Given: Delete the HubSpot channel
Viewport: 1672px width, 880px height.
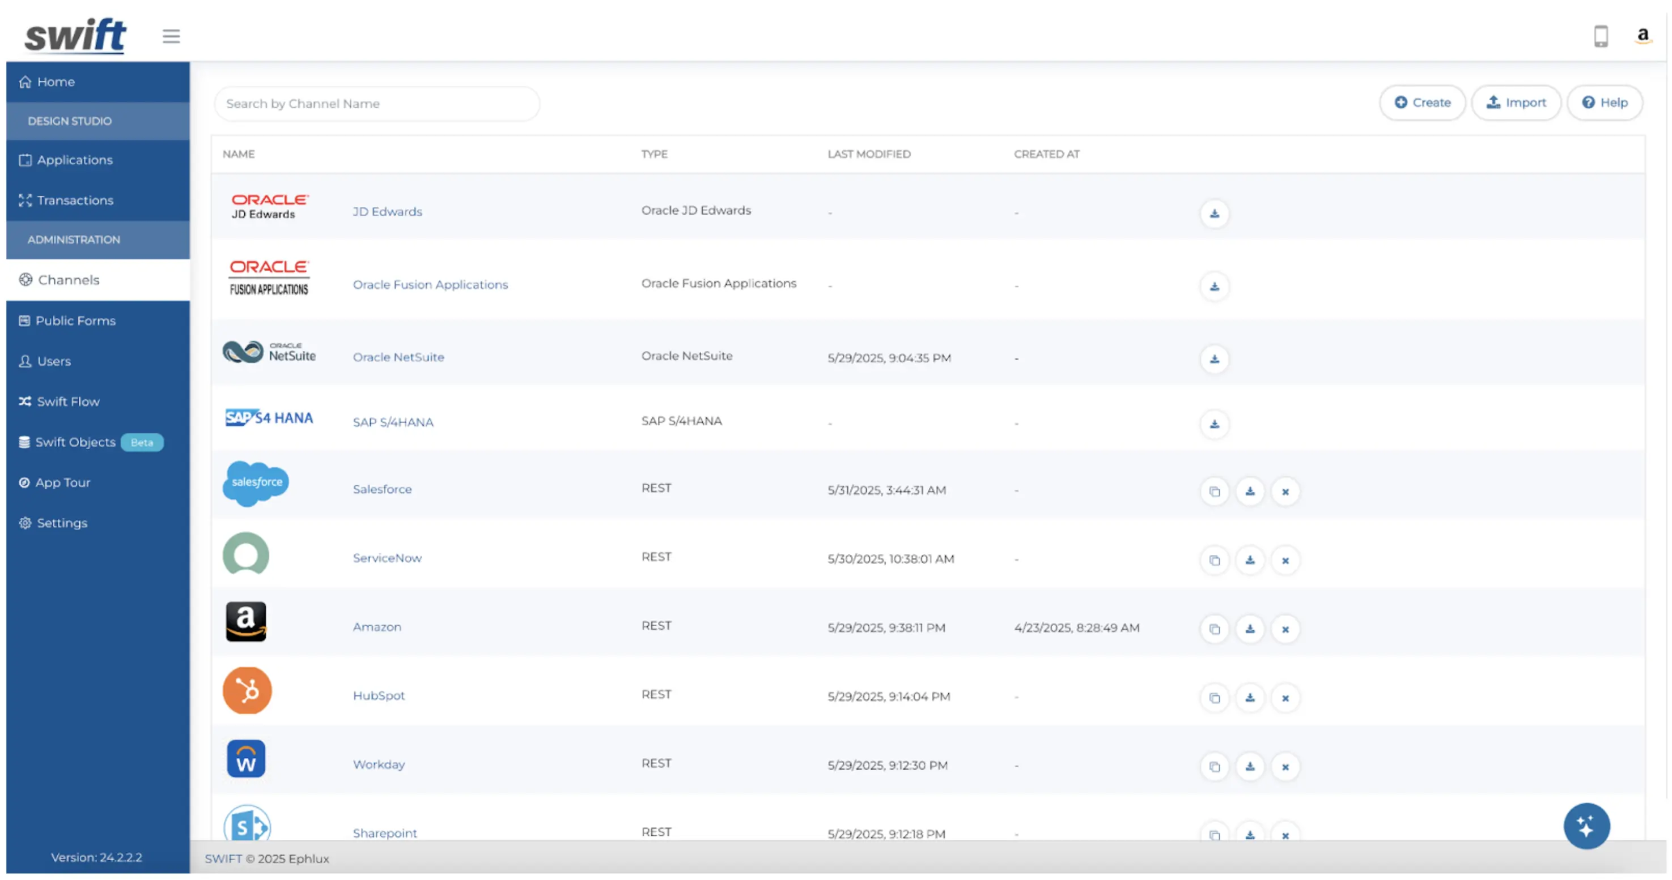Looking at the screenshot, I should point(1284,698).
